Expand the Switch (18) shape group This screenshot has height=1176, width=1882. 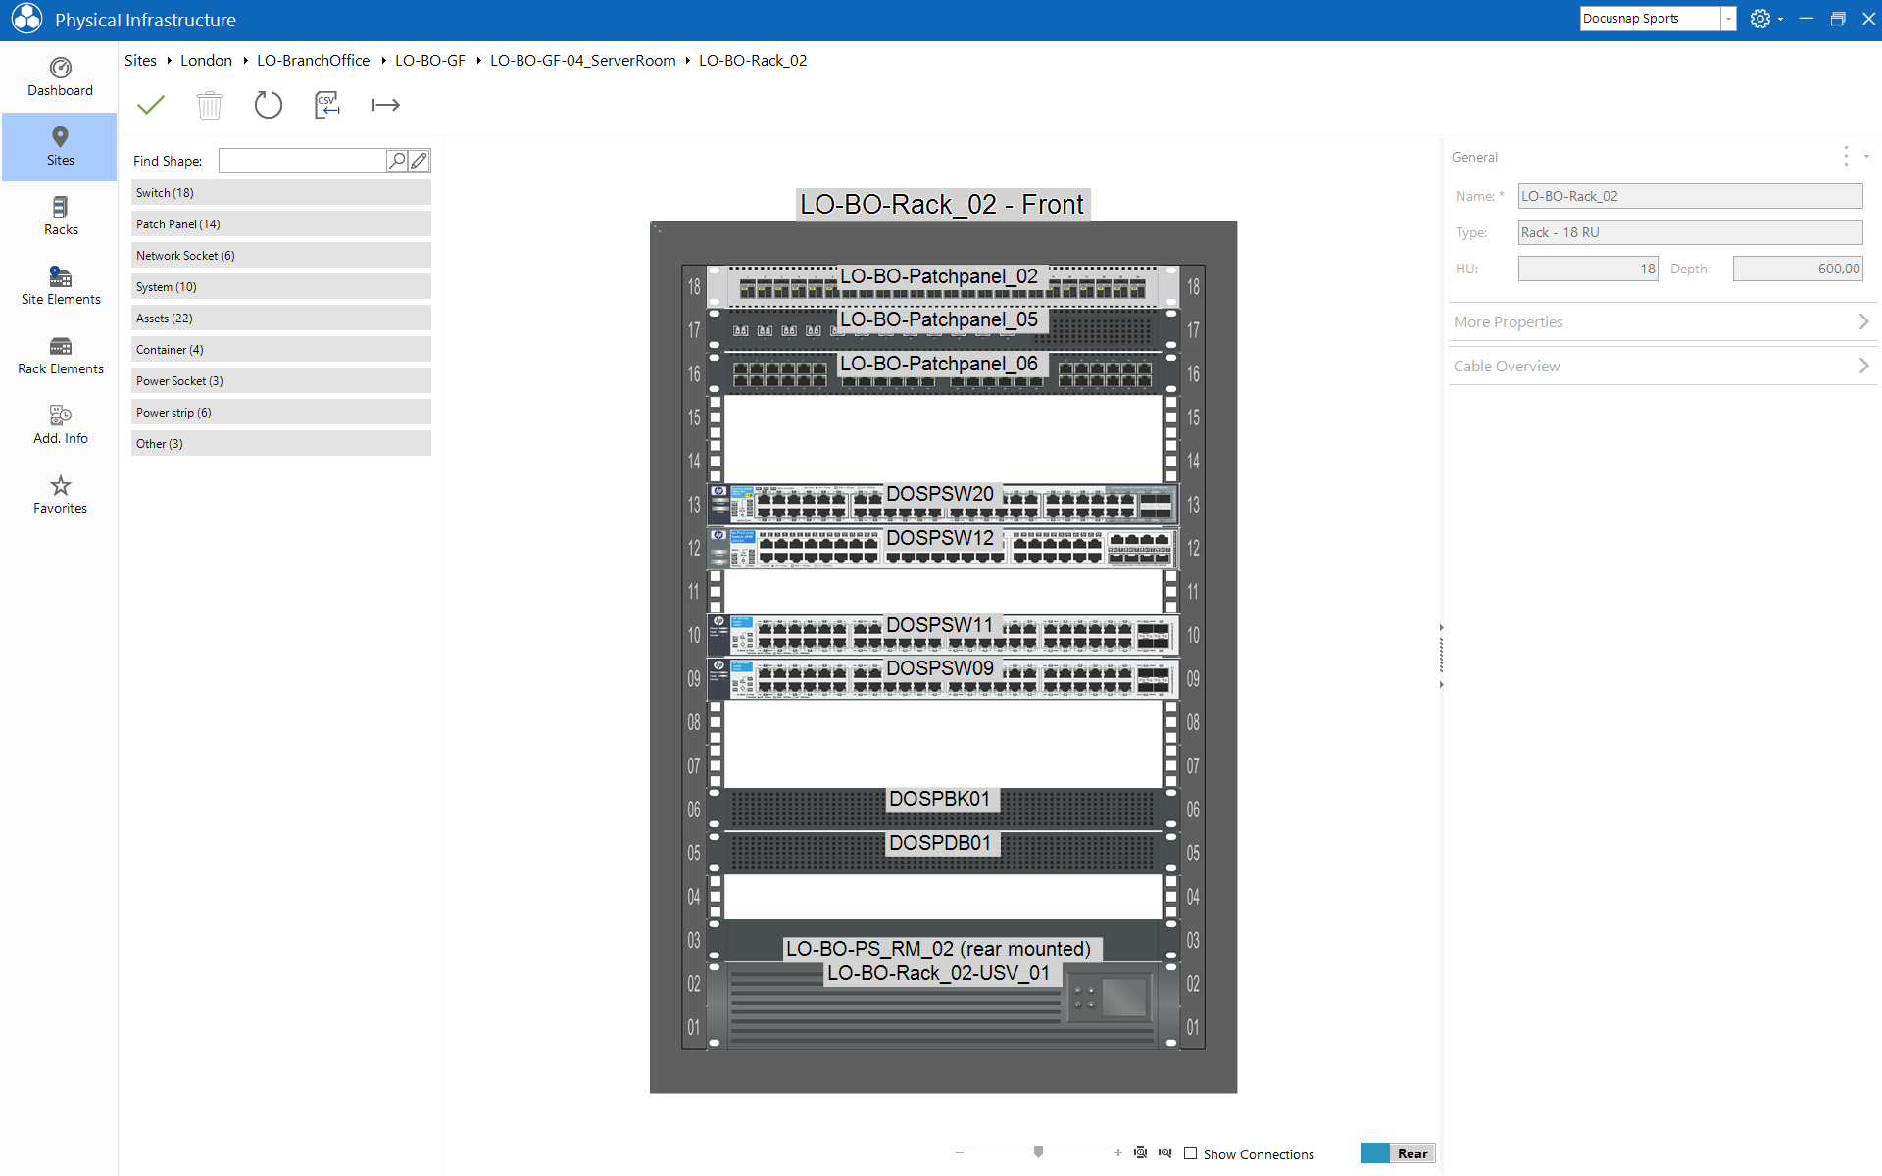coord(281,193)
